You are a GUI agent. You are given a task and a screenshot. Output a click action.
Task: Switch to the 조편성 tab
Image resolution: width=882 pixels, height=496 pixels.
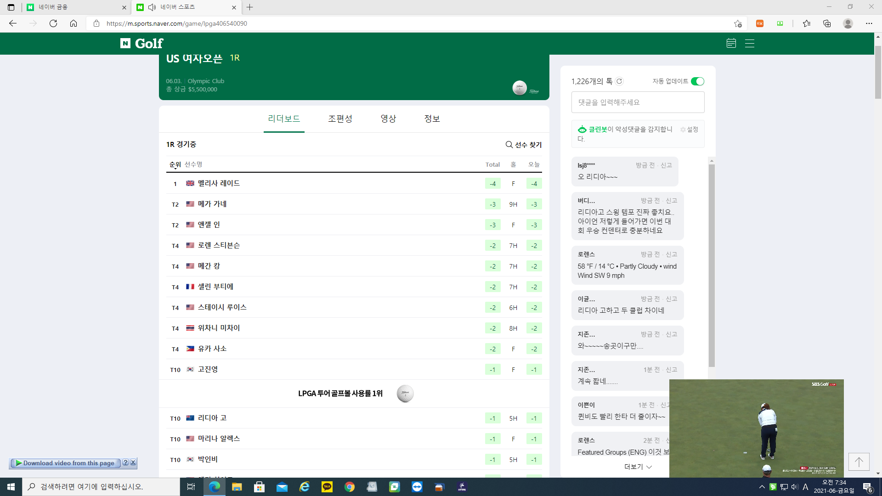point(340,119)
